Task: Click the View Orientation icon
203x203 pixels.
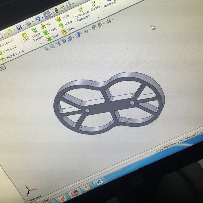Action: click(x=70, y=39)
